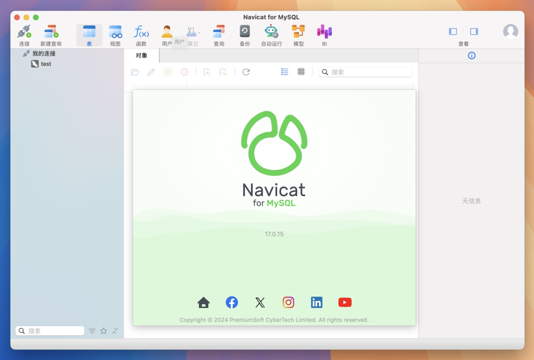Open the Facebook link on splash
Screen dimensions: 534x360
(232, 302)
